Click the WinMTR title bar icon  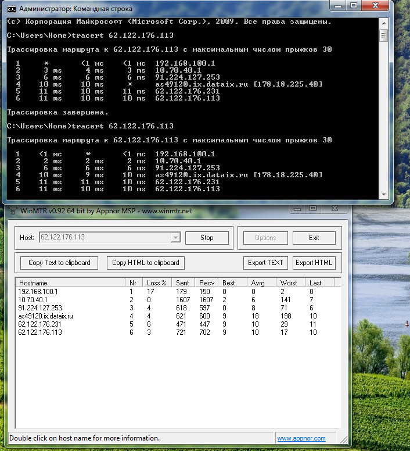pyautogui.click(x=12, y=210)
